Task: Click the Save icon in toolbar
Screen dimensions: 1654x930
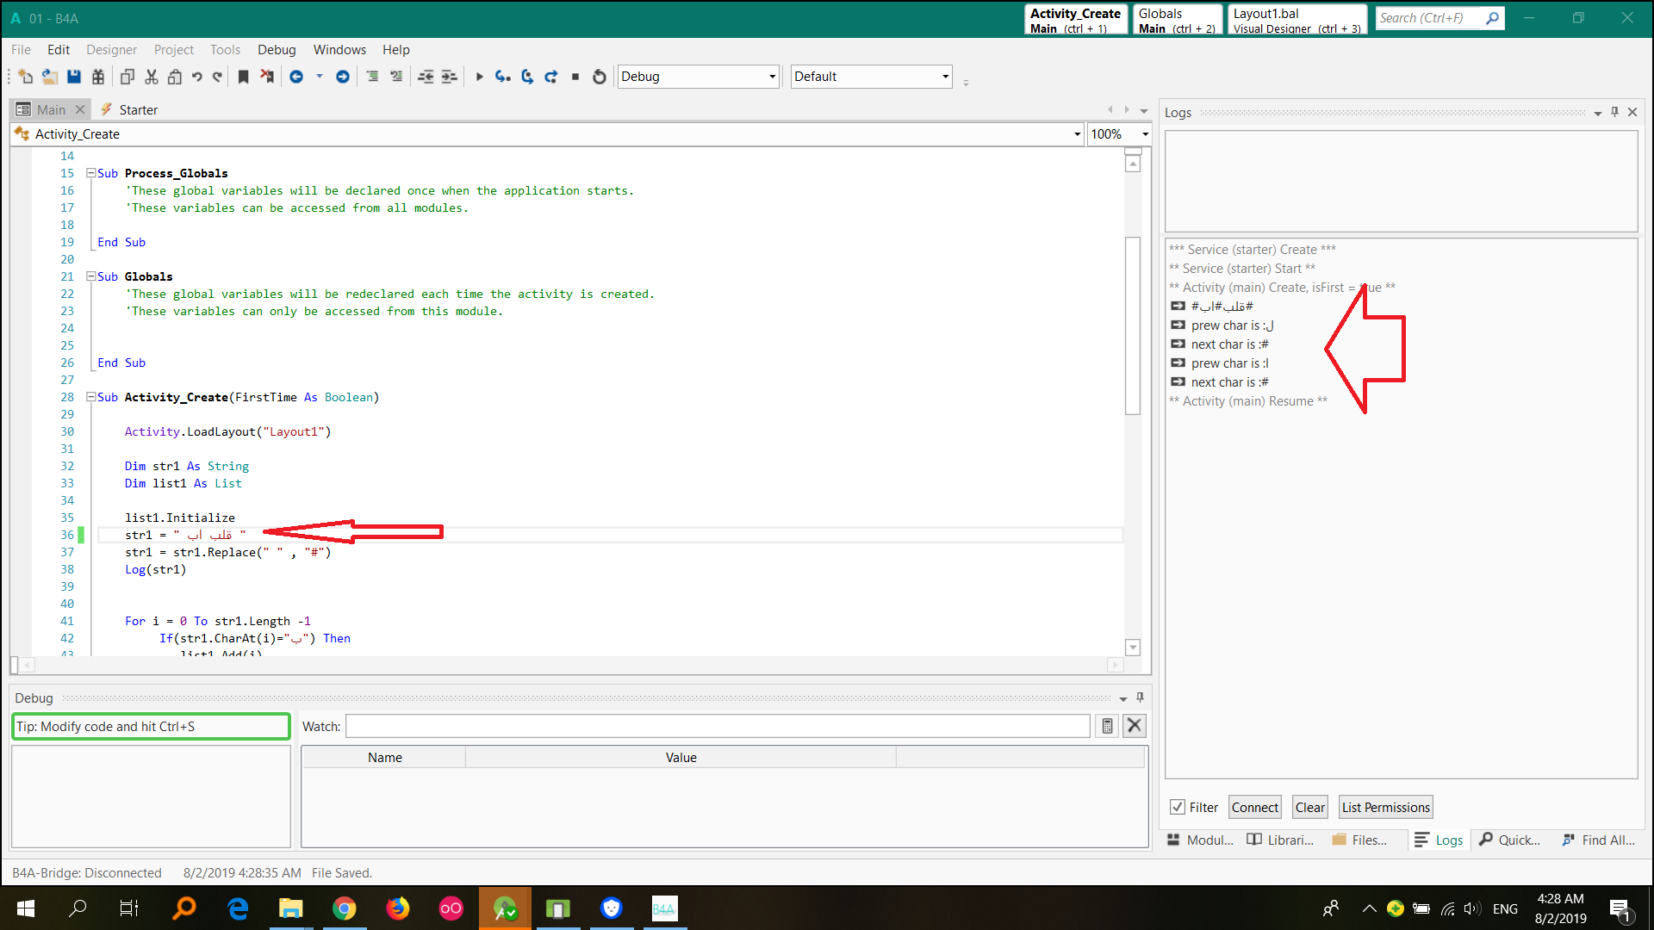Action: 74,77
